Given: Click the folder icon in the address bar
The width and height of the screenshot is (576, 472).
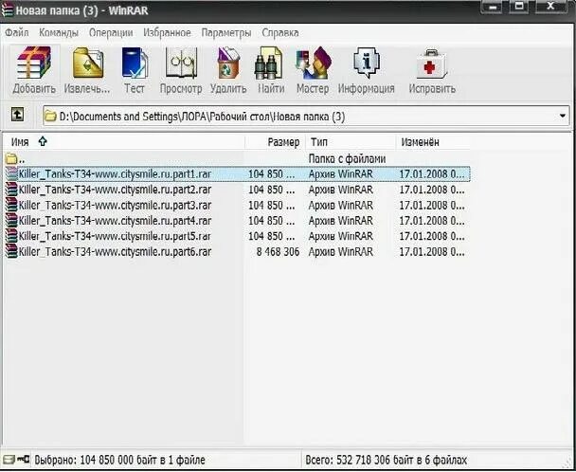Looking at the screenshot, I should pos(50,117).
